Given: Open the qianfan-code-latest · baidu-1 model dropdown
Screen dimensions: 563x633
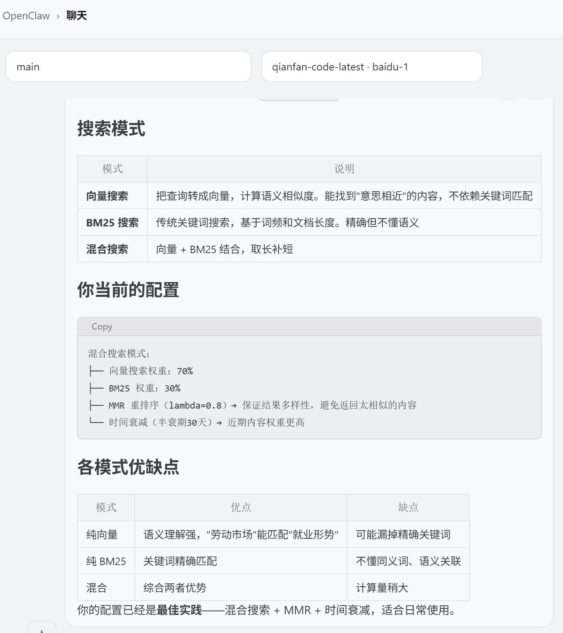Looking at the screenshot, I should [x=372, y=66].
